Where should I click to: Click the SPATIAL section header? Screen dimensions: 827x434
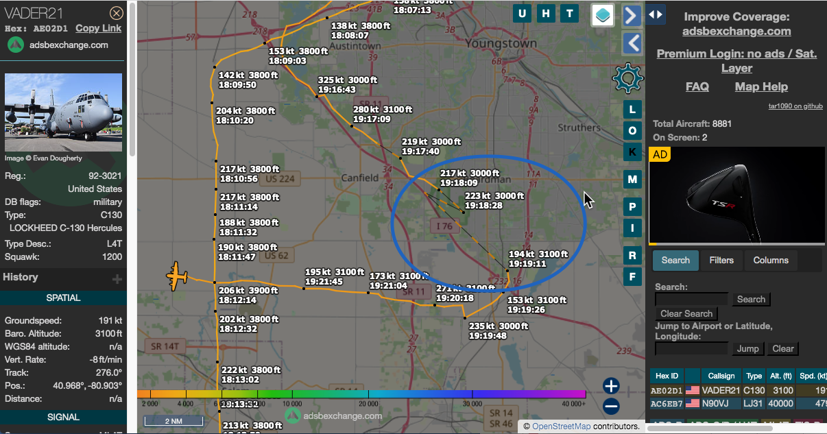click(63, 298)
